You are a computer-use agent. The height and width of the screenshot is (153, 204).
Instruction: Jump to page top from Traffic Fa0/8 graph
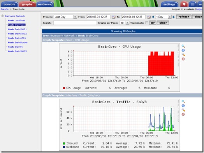click(x=183, y=114)
